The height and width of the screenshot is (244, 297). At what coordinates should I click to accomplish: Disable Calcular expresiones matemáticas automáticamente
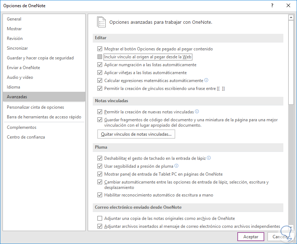point(100,81)
